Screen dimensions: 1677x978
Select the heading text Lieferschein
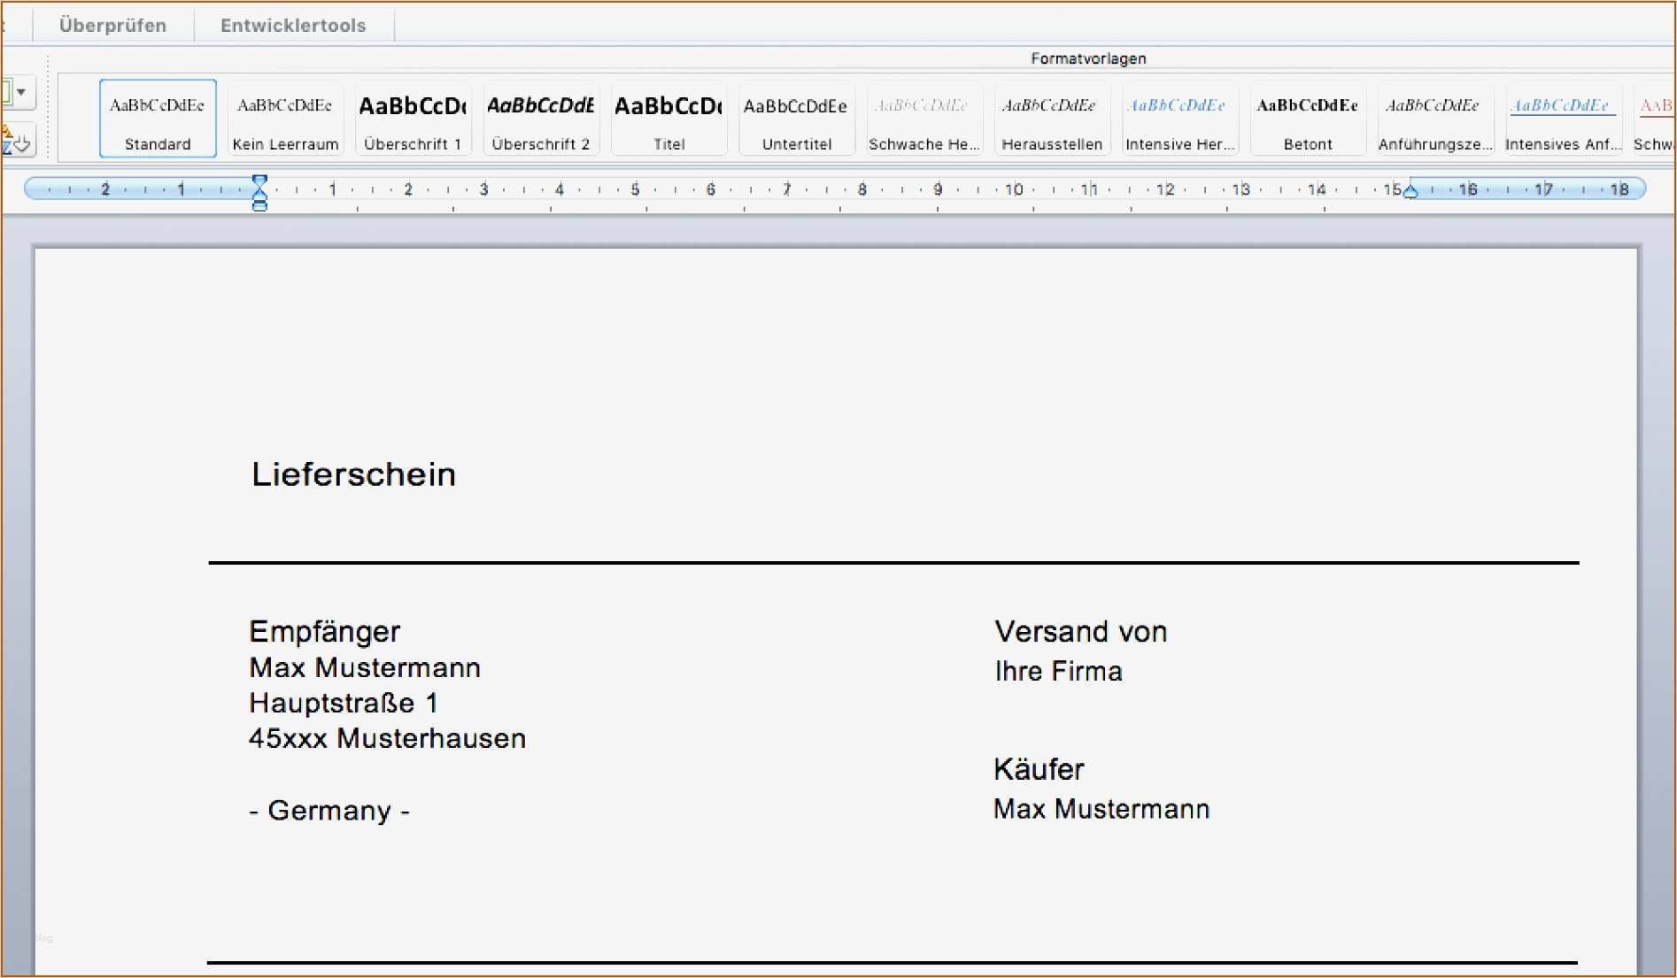tap(353, 474)
